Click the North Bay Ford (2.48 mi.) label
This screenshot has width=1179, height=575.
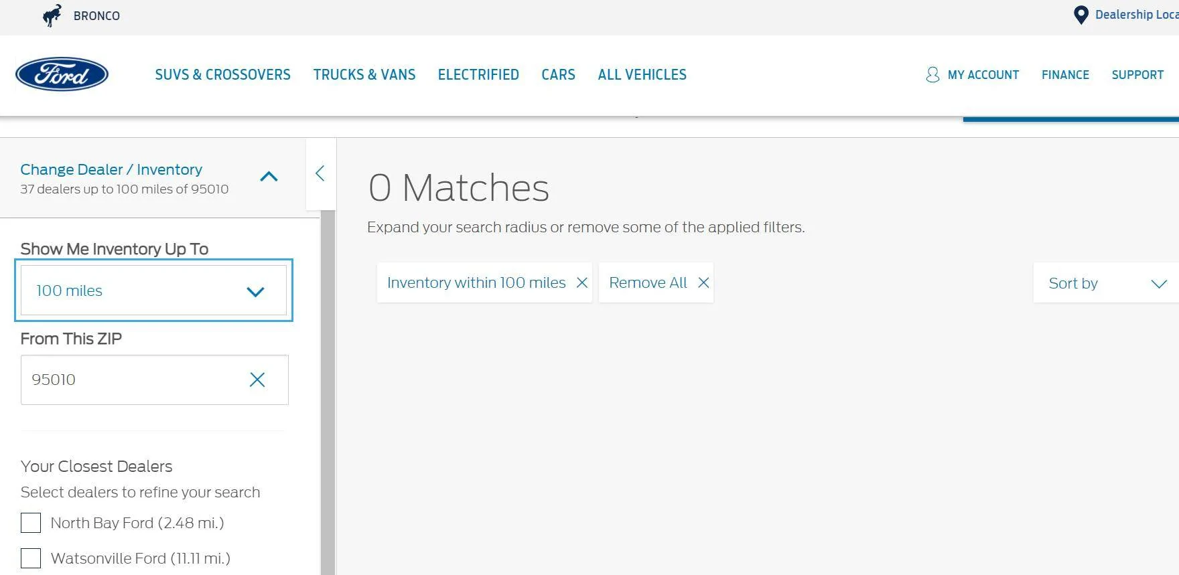[x=137, y=523]
